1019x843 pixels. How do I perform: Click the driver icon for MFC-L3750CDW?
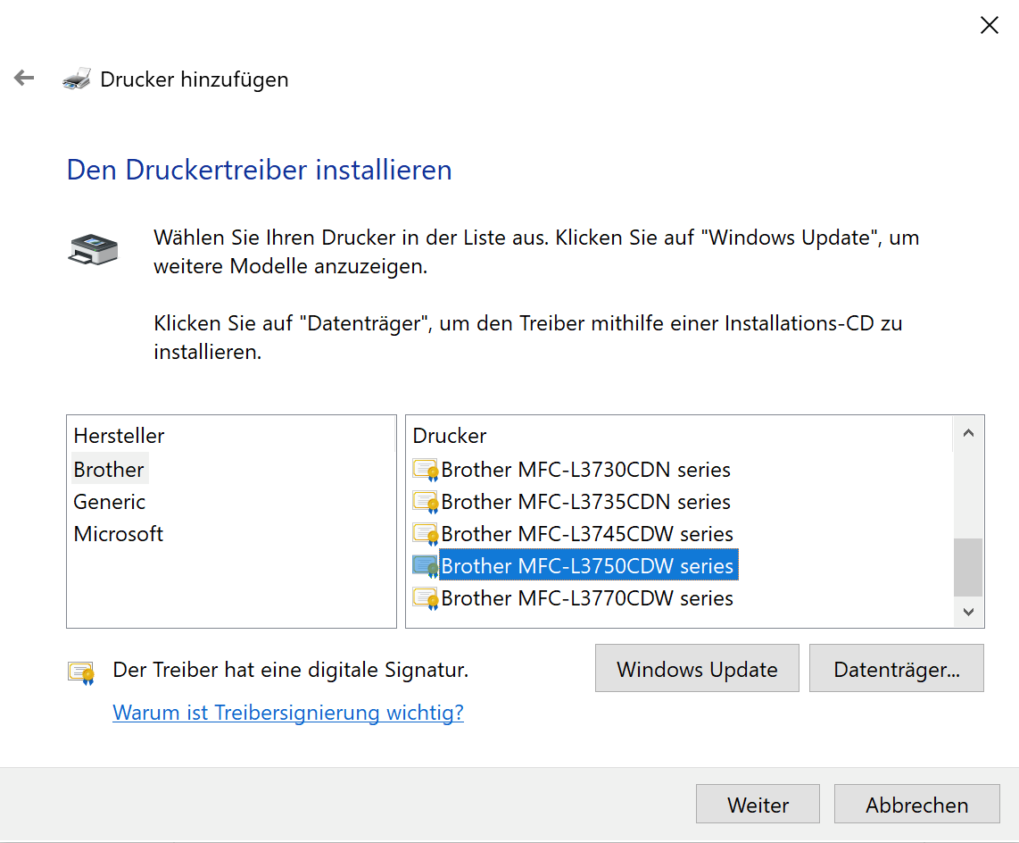(425, 566)
